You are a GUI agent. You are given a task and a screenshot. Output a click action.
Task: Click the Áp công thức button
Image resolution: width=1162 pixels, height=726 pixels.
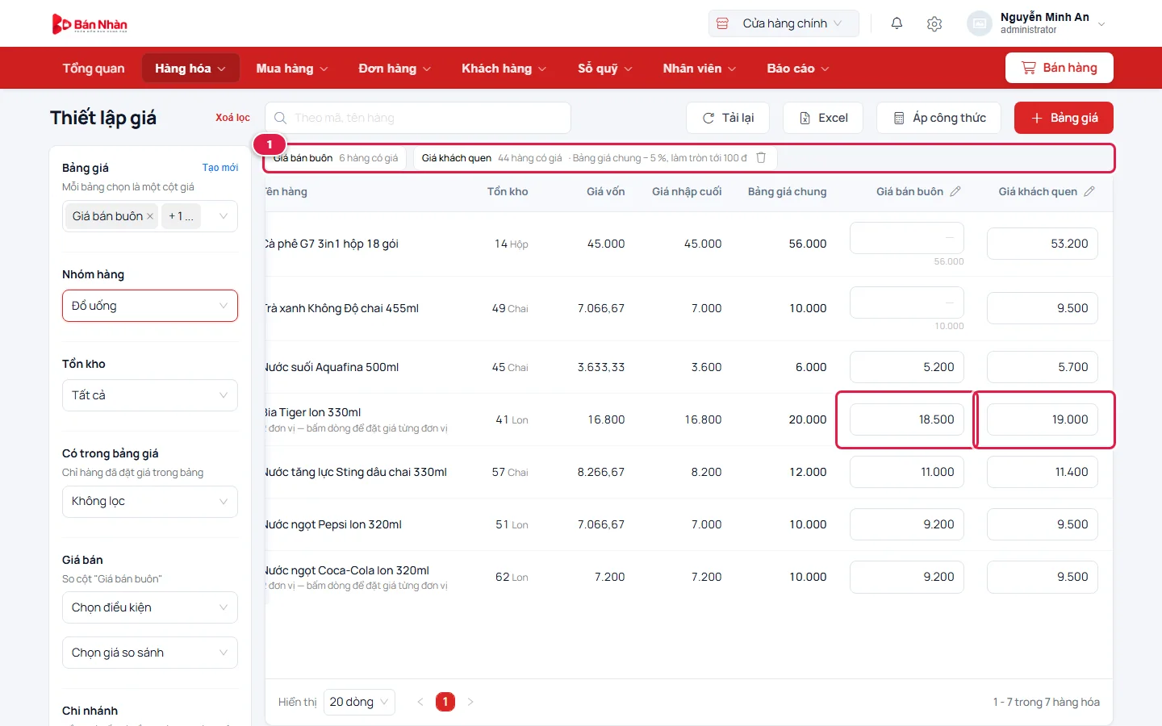pos(939,118)
